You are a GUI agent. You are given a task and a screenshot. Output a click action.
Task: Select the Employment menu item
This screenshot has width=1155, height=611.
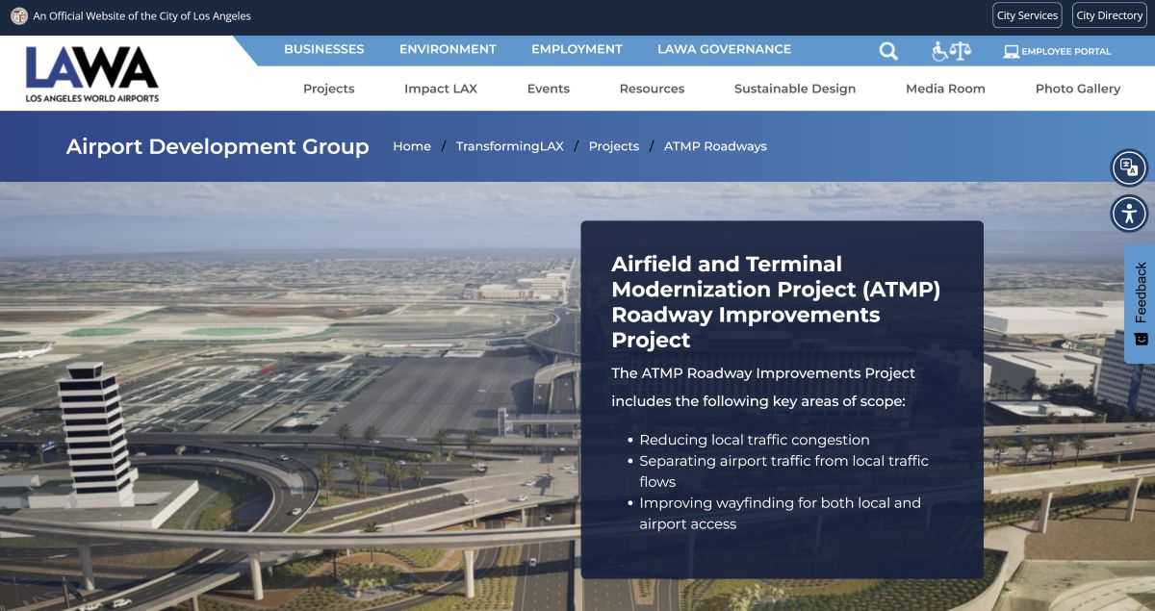(577, 49)
